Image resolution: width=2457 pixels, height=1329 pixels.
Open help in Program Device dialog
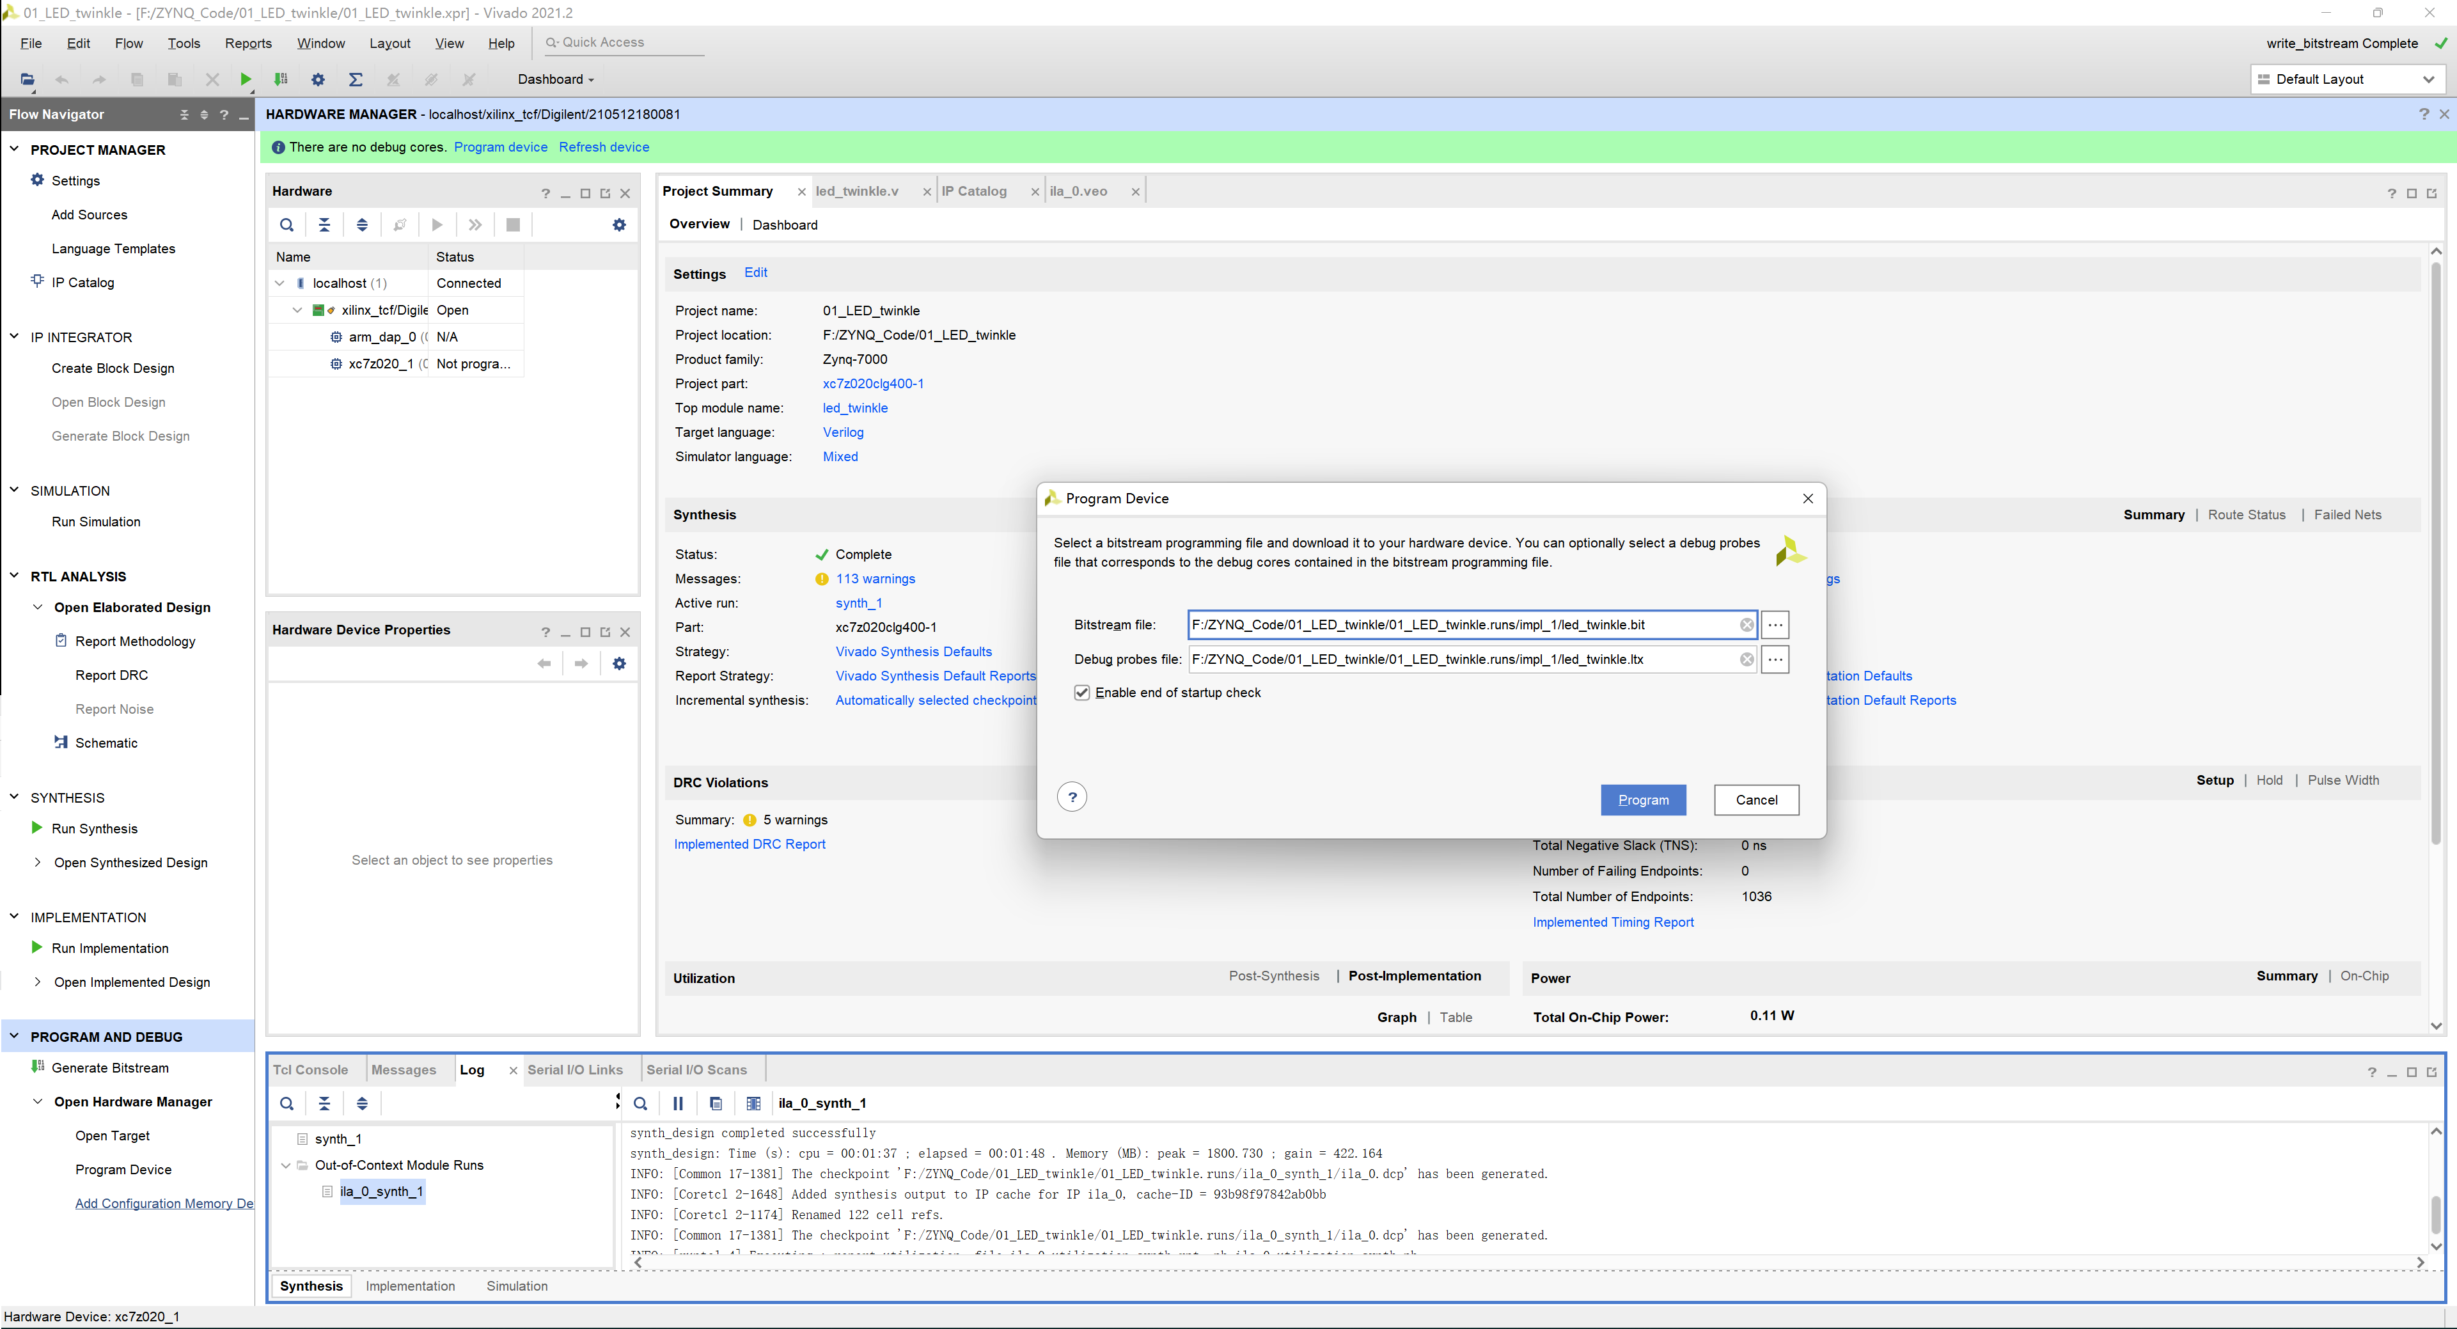(1072, 798)
